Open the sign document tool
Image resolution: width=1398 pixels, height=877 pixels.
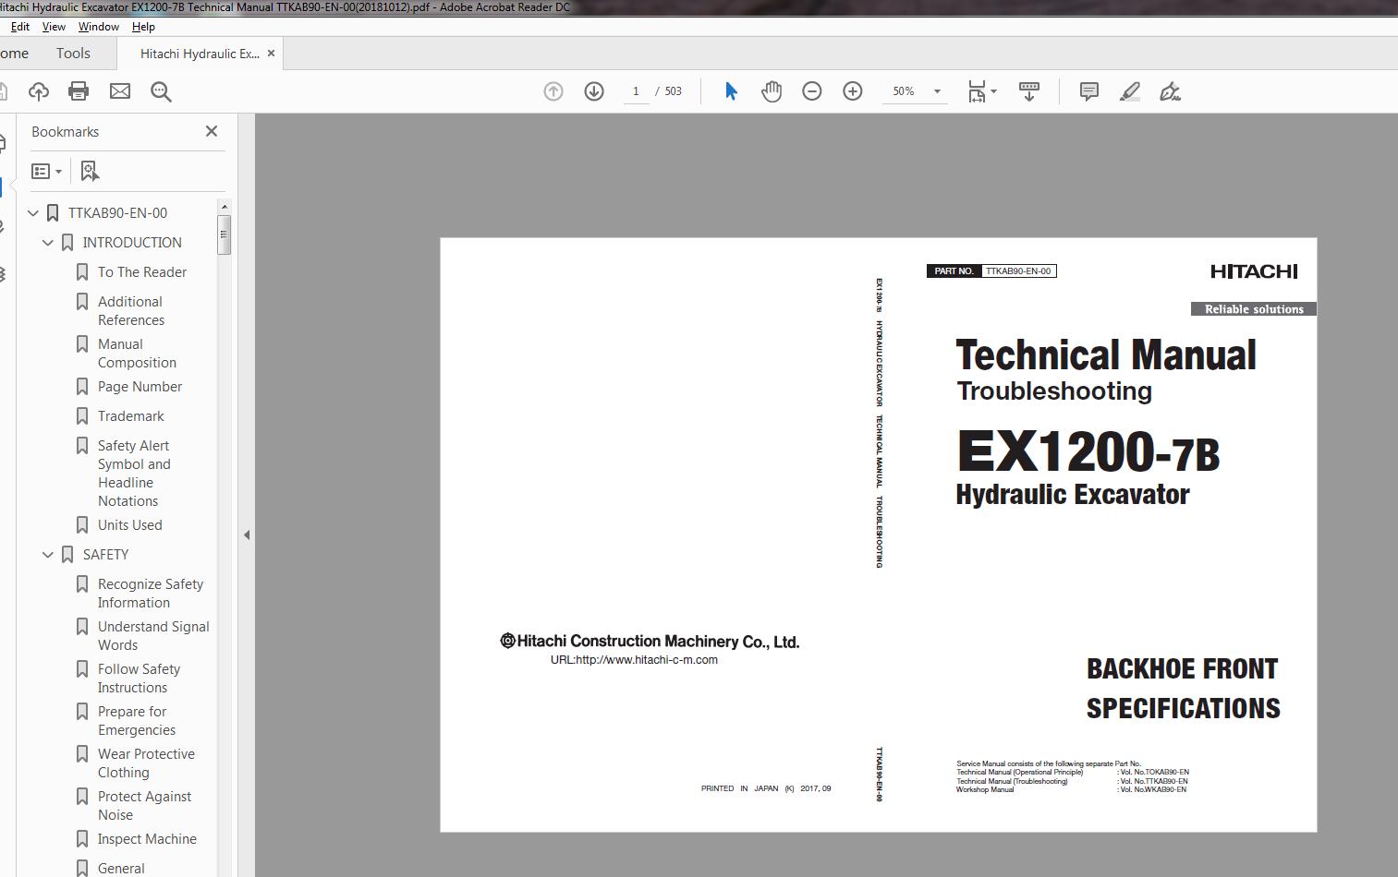1170,91
